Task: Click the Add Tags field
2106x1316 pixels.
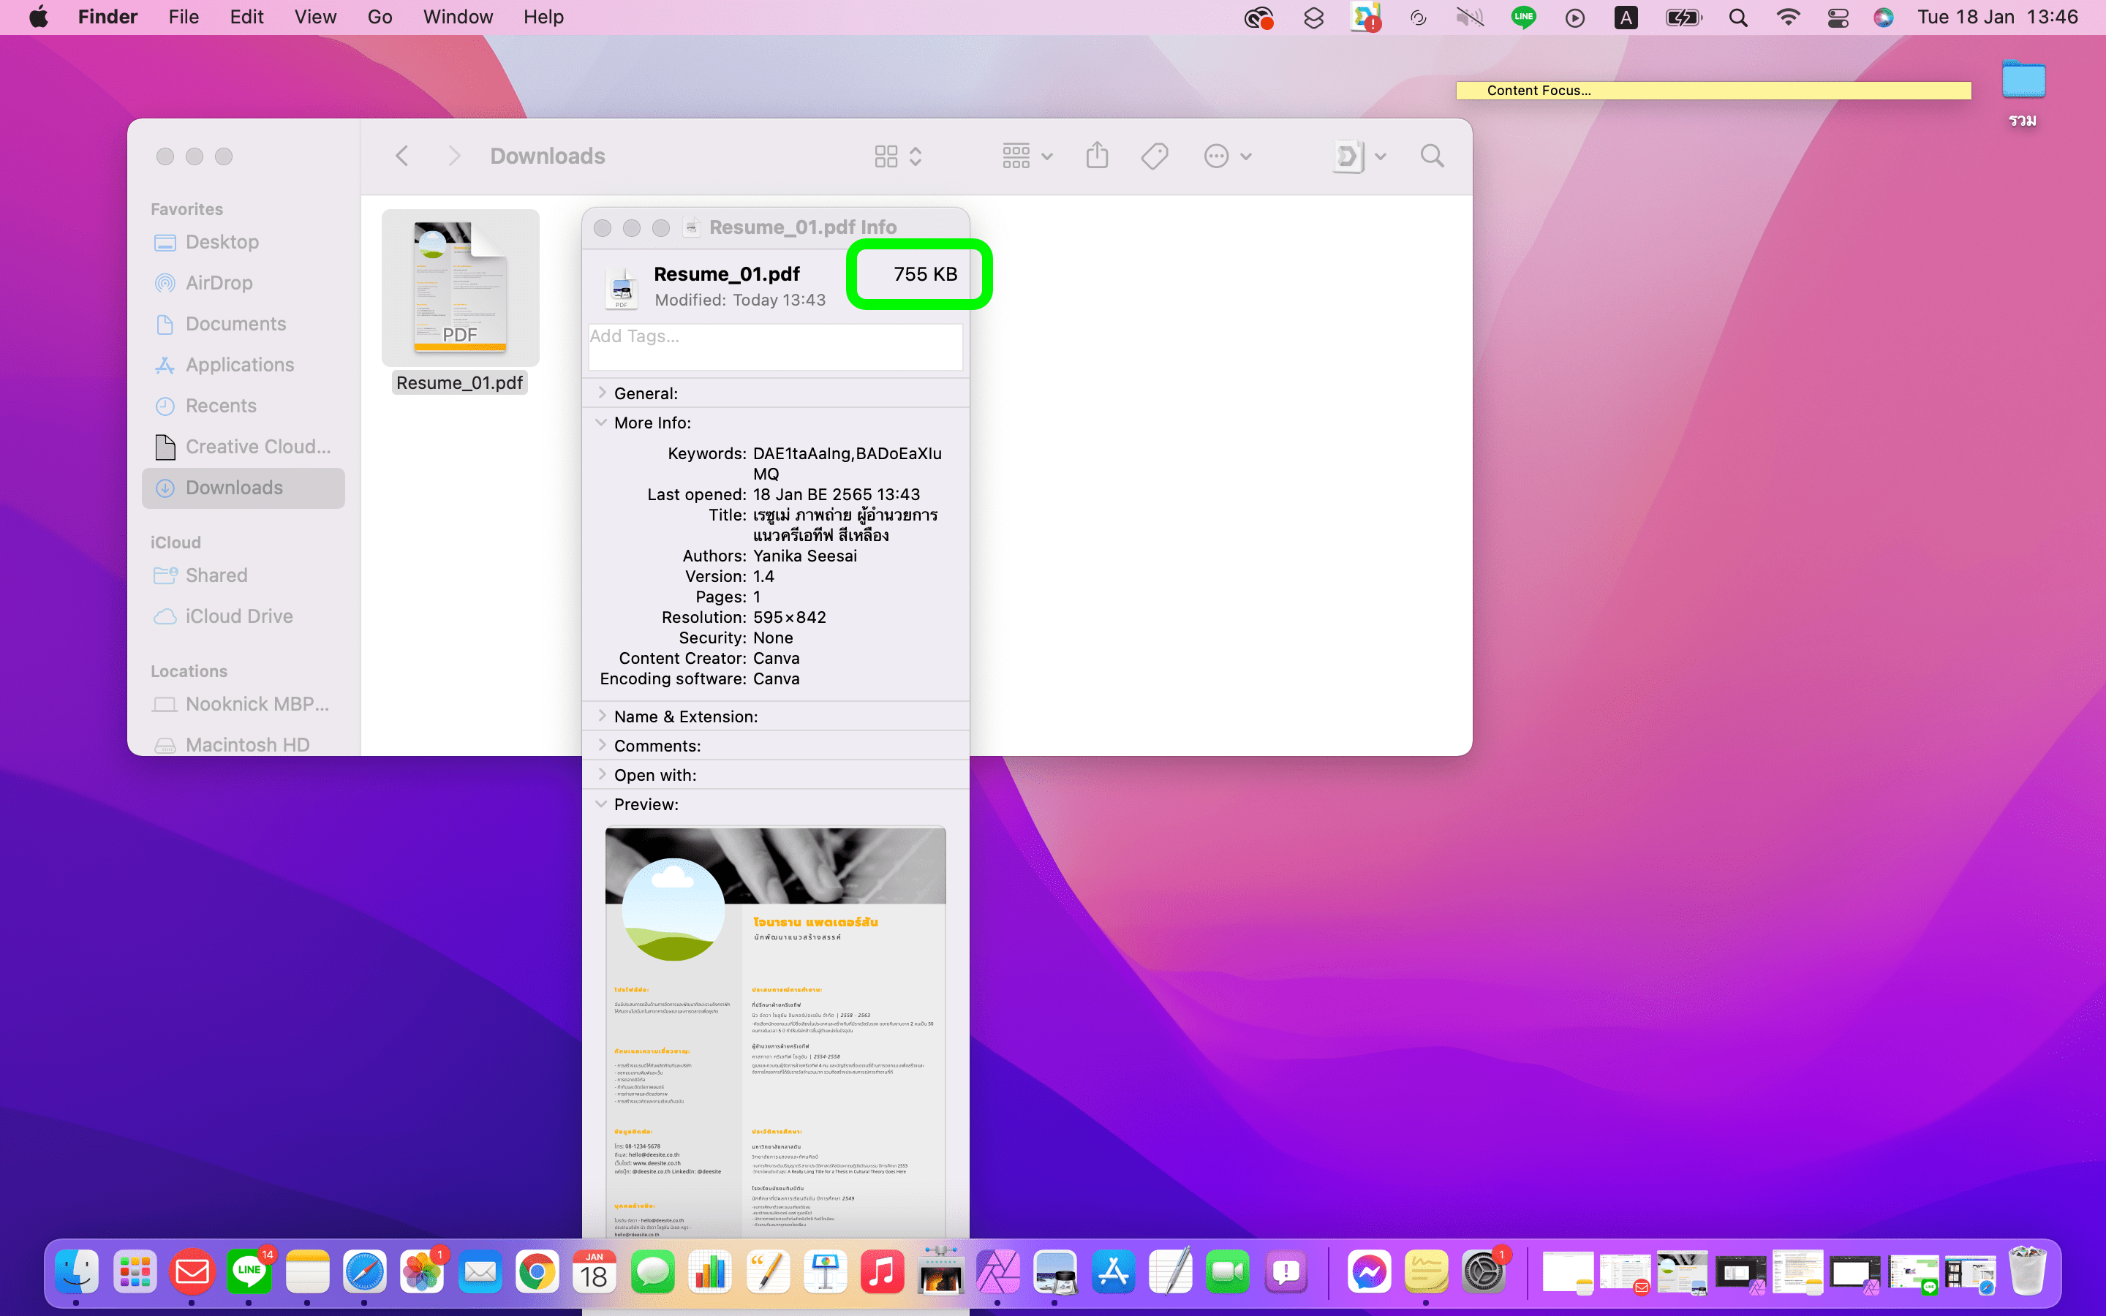Action: (x=774, y=347)
